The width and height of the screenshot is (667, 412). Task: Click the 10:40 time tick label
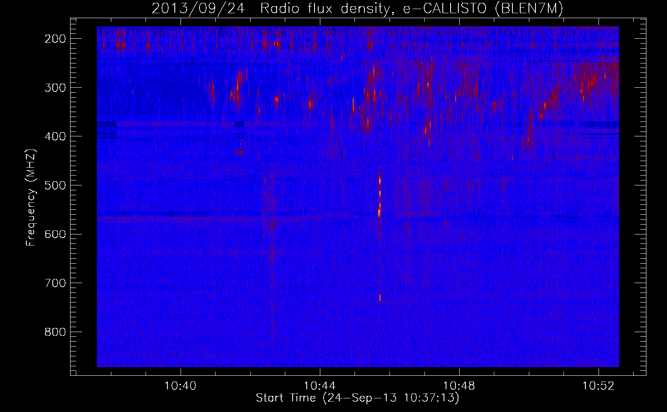pos(180,386)
